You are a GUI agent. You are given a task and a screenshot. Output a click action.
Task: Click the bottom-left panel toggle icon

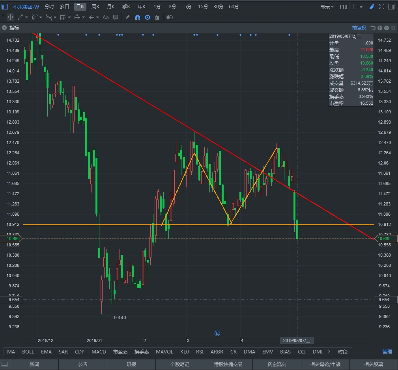5,364
